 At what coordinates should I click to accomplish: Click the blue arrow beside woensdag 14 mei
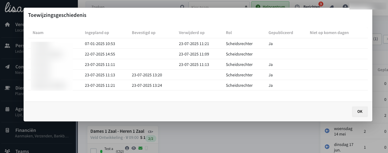click(327, 131)
